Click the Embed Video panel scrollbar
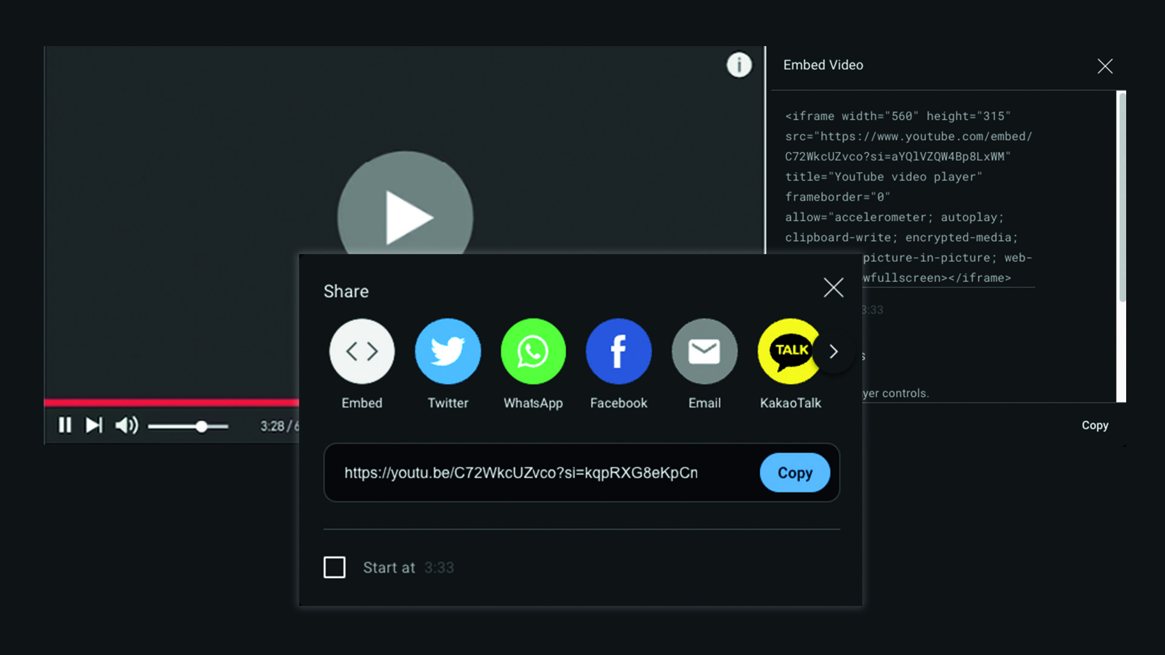 (x=1122, y=197)
